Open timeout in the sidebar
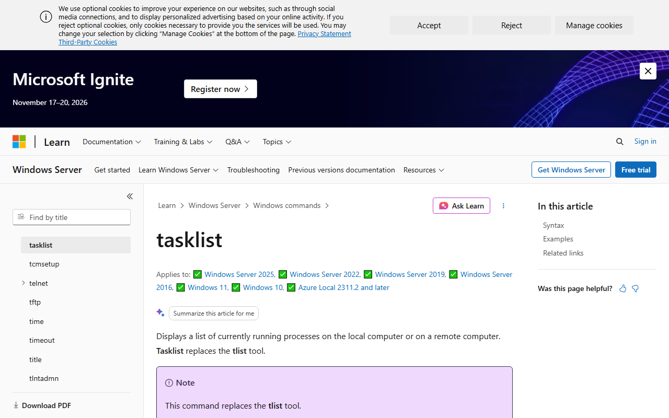The width and height of the screenshot is (669, 418). point(76,340)
